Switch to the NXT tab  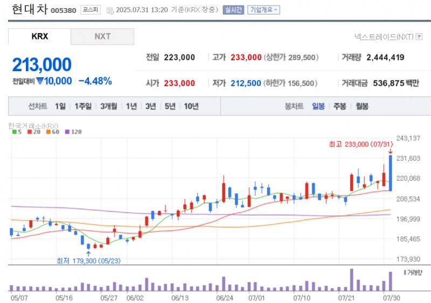point(102,37)
